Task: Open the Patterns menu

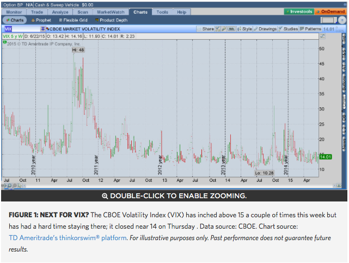Action: pyautogui.click(x=310, y=29)
